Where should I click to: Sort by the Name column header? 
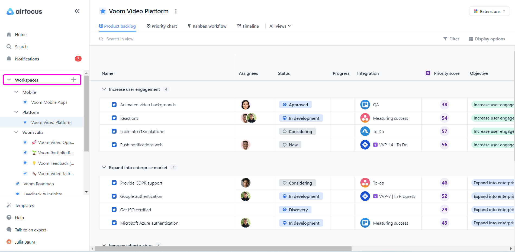pyautogui.click(x=107, y=73)
